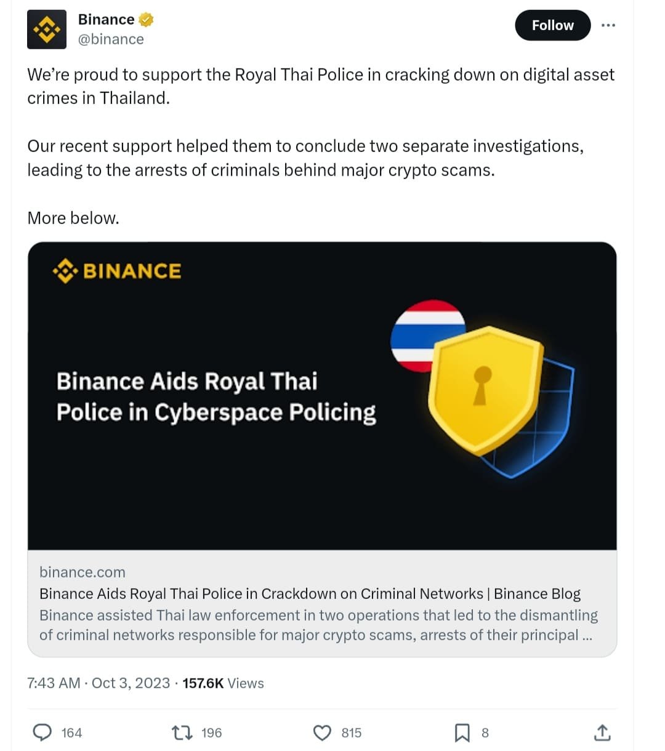Like the tweet
Image resolution: width=665 pixels, height=751 pixels.
pyautogui.click(x=322, y=733)
